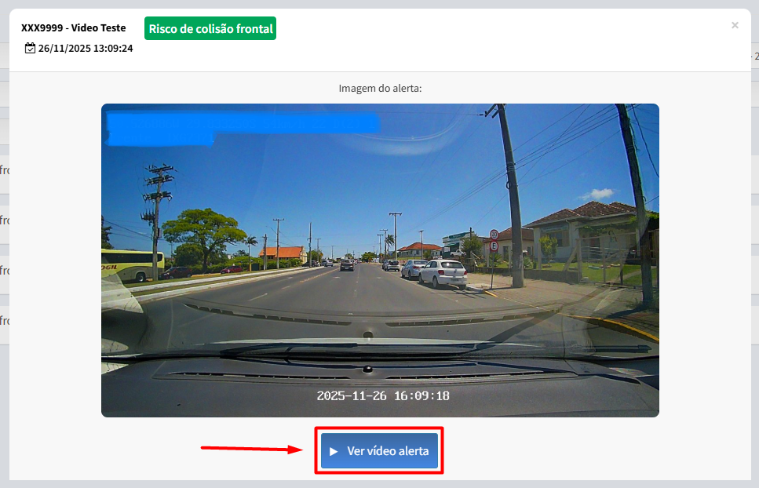Click the Imagem do alerta label
759x488 pixels.
click(380, 89)
